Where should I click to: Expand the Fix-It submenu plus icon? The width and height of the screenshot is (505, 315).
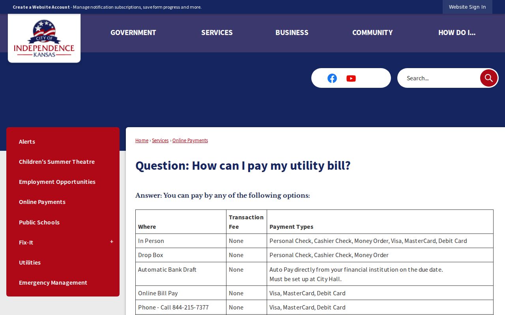[112, 242]
